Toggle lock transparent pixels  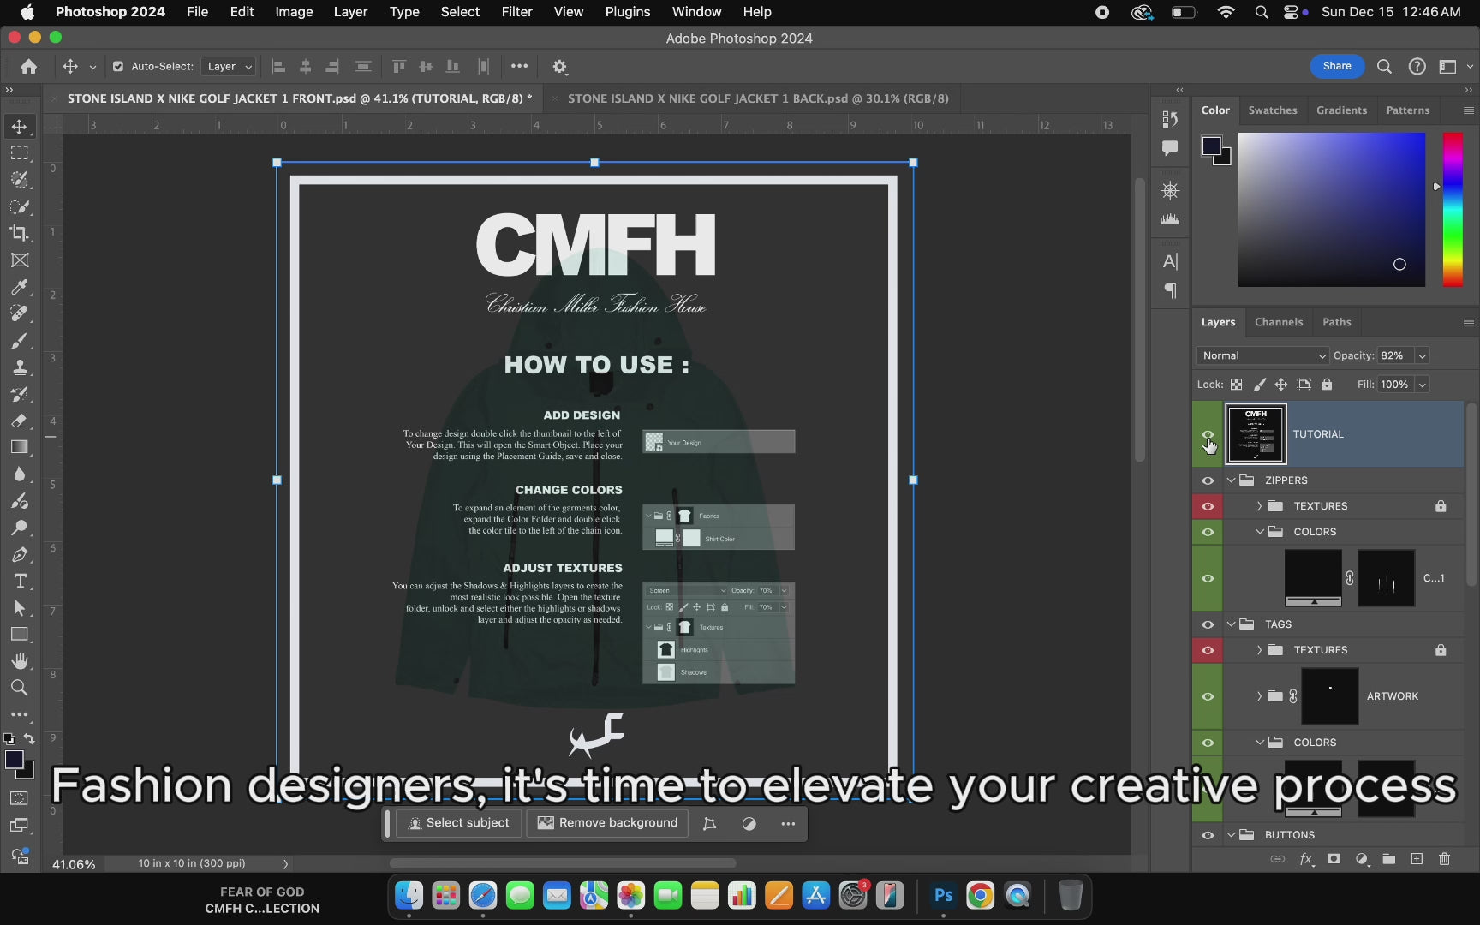pyautogui.click(x=1236, y=385)
